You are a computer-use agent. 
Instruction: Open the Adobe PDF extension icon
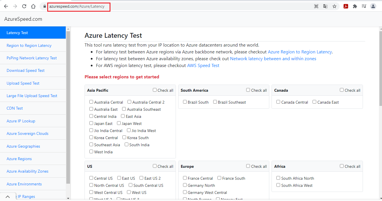point(346,6)
